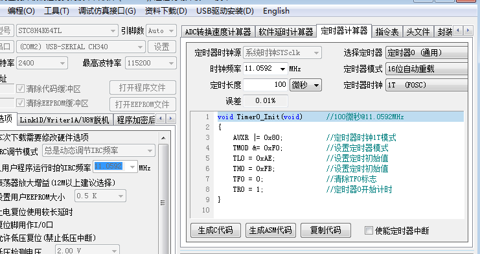Open the STC8H4K64TL chip model dropdown
This screenshot has width=480, height=254.
[67, 30]
